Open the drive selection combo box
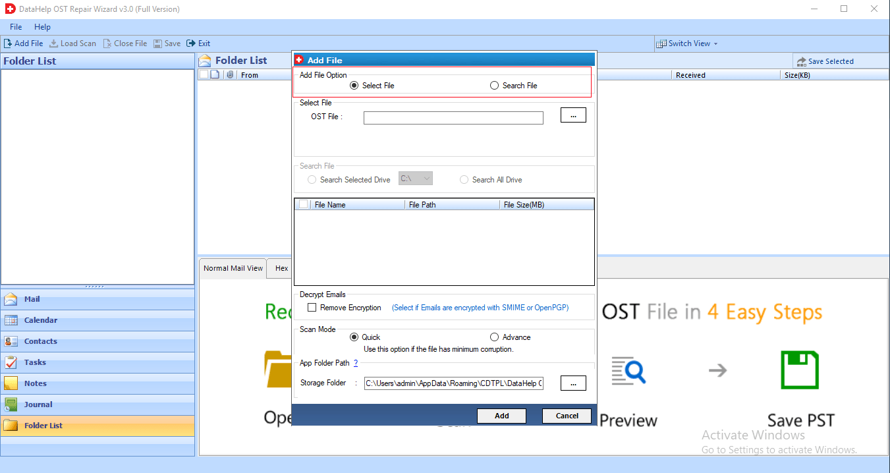Viewport: 890px width, 473px height. pyautogui.click(x=415, y=178)
